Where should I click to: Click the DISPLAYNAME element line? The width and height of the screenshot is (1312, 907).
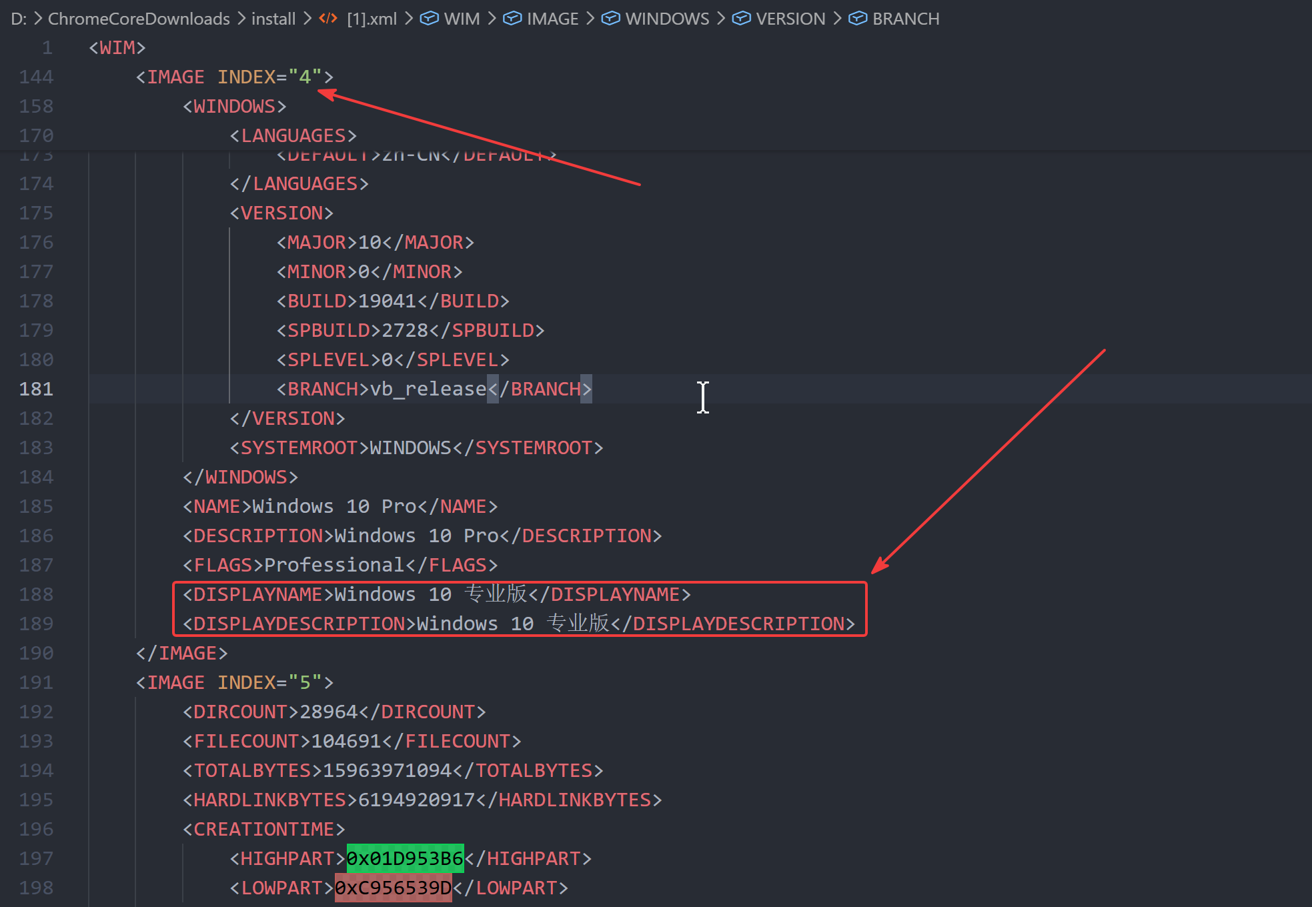click(437, 595)
